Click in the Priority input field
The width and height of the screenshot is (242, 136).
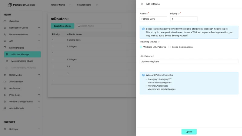[x=184, y=19]
